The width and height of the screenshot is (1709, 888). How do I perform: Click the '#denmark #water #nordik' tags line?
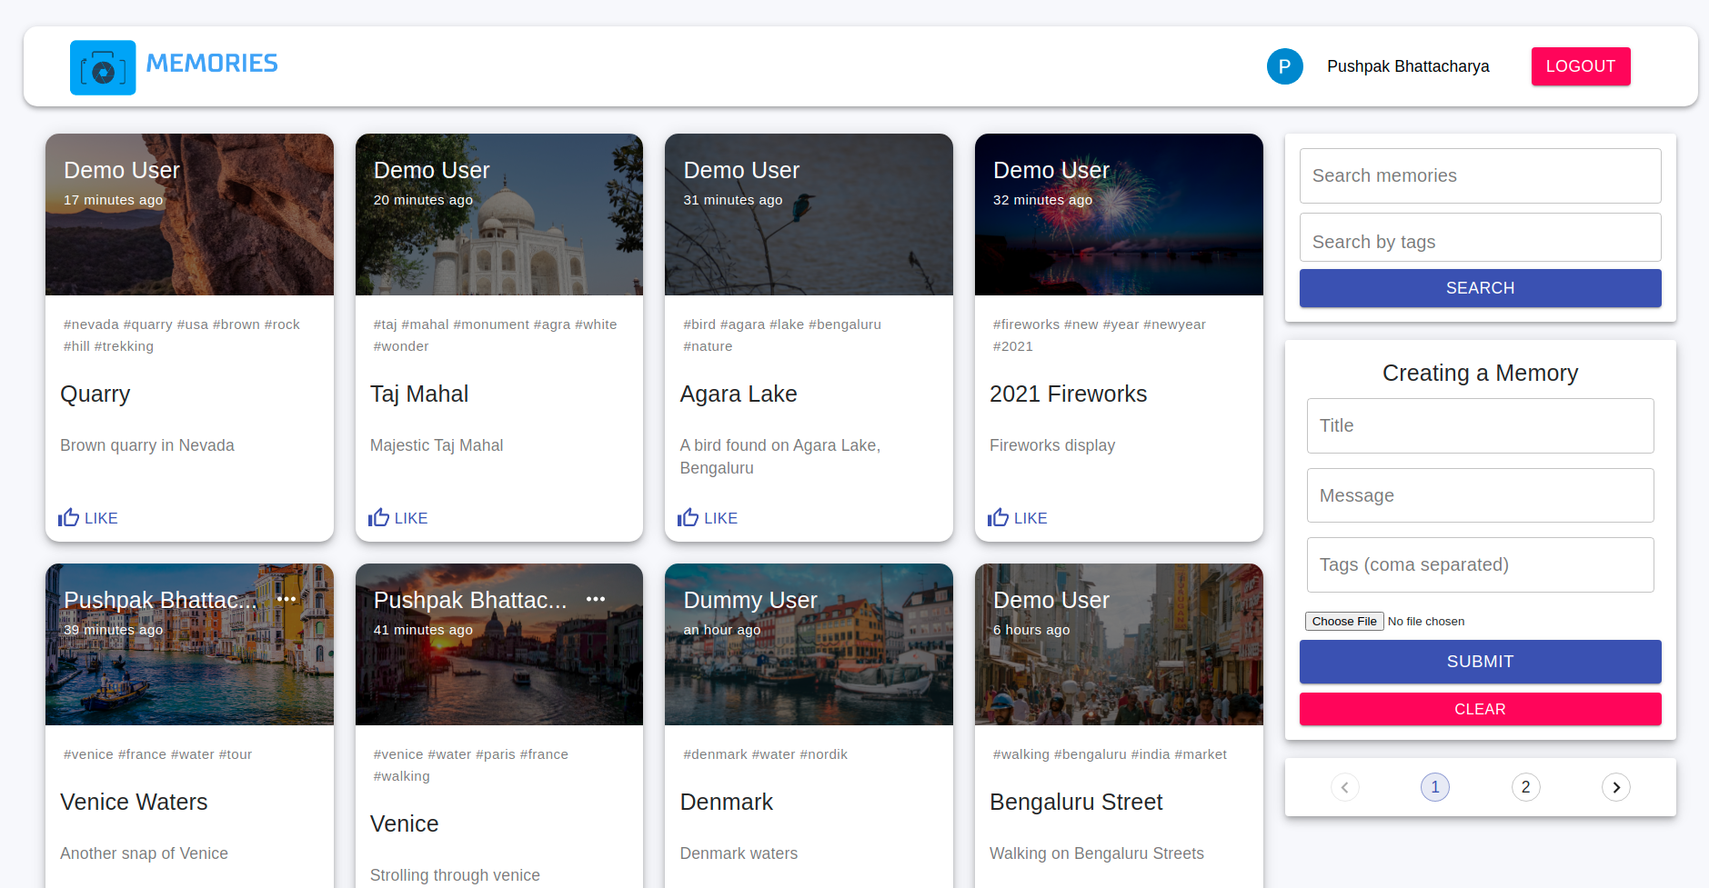765,754
